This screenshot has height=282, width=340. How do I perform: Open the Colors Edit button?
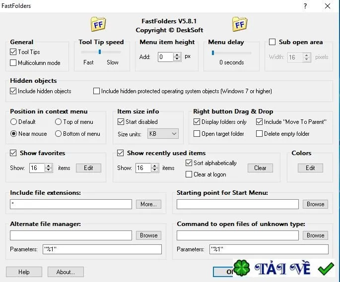pos(310,168)
